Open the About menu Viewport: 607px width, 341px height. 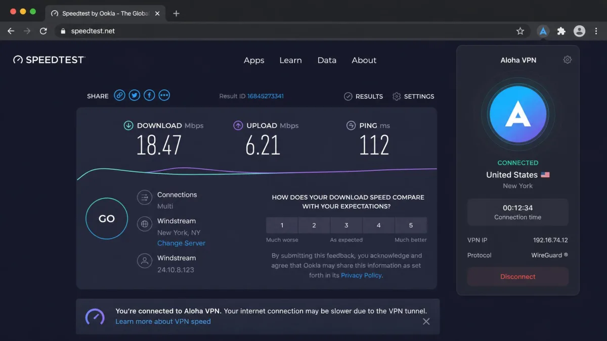click(364, 60)
